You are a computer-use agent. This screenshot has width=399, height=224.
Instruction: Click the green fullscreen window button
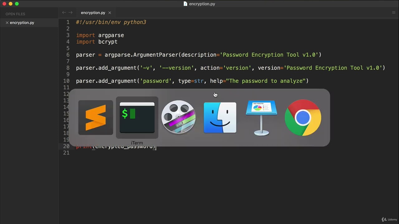click(17, 4)
